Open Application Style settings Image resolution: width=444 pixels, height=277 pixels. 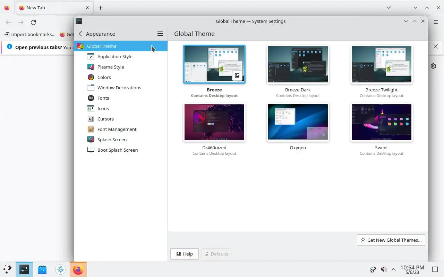pyautogui.click(x=121, y=56)
